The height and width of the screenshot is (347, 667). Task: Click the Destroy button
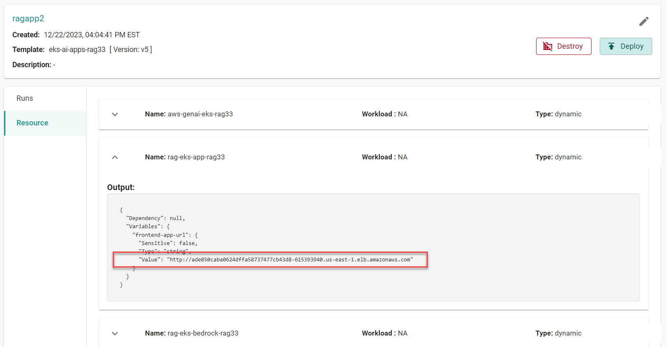coord(564,46)
